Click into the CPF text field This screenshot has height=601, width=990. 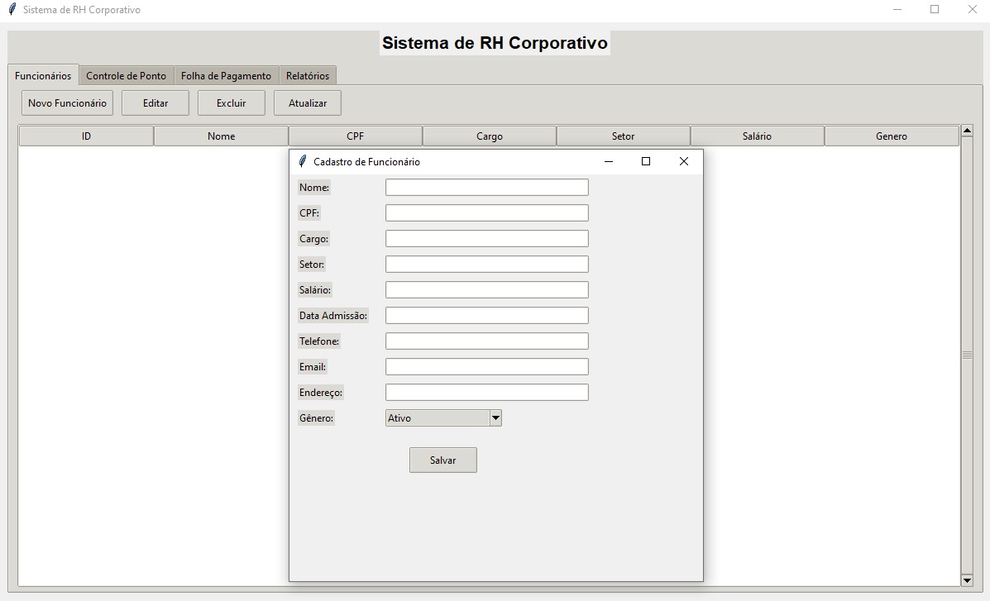[x=486, y=213]
